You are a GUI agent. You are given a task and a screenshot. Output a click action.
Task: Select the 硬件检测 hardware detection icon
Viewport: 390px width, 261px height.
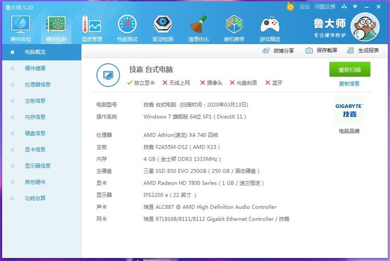click(56, 28)
